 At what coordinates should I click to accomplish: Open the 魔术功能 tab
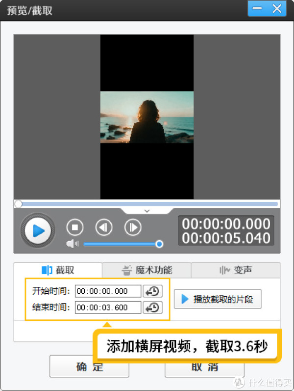pos(147,270)
